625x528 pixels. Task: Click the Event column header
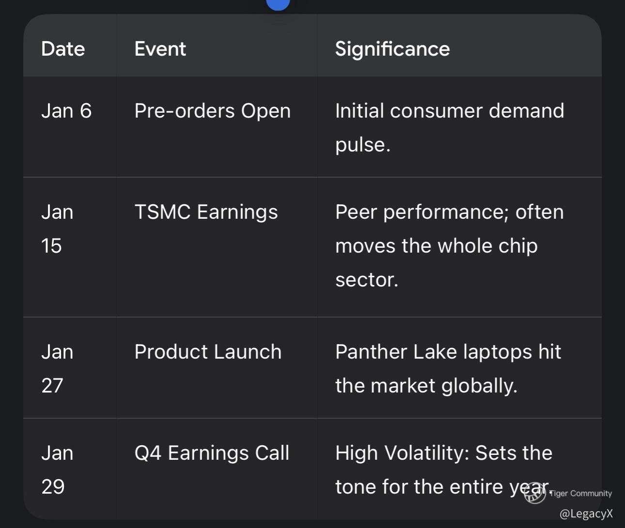coord(160,49)
